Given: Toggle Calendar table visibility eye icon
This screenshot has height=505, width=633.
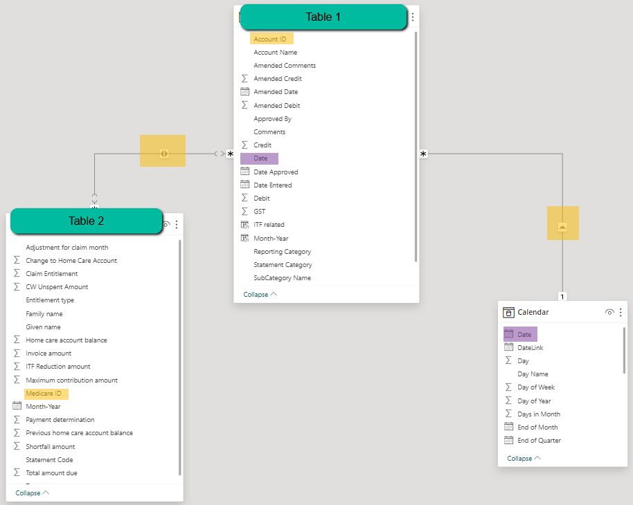Looking at the screenshot, I should pyautogui.click(x=609, y=312).
